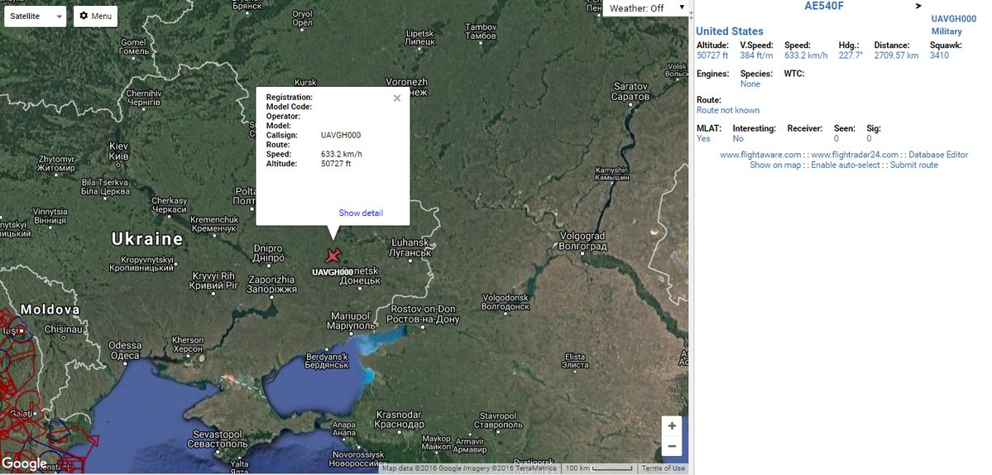The width and height of the screenshot is (992, 475).
Task: Click the Krasnodar city label
Action: pyautogui.click(x=400, y=420)
